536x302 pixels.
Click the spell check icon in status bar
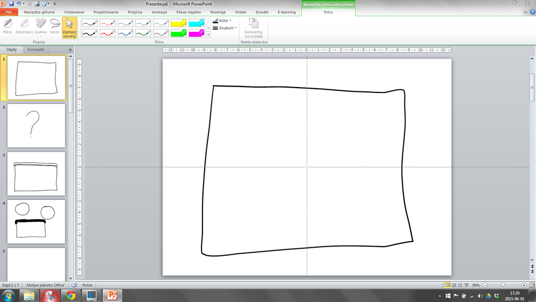pyautogui.click(x=74, y=285)
